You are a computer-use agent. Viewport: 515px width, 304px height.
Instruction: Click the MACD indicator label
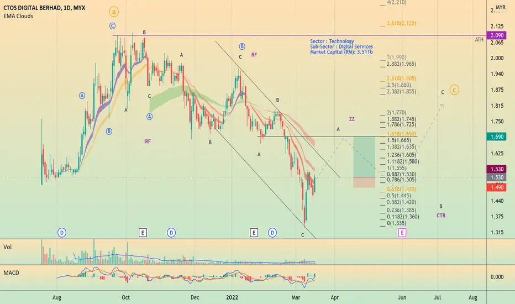click(x=11, y=273)
